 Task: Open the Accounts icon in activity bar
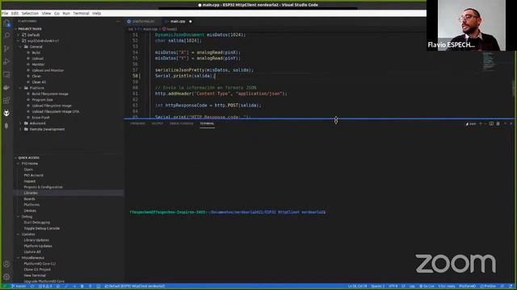[x=6, y=263]
